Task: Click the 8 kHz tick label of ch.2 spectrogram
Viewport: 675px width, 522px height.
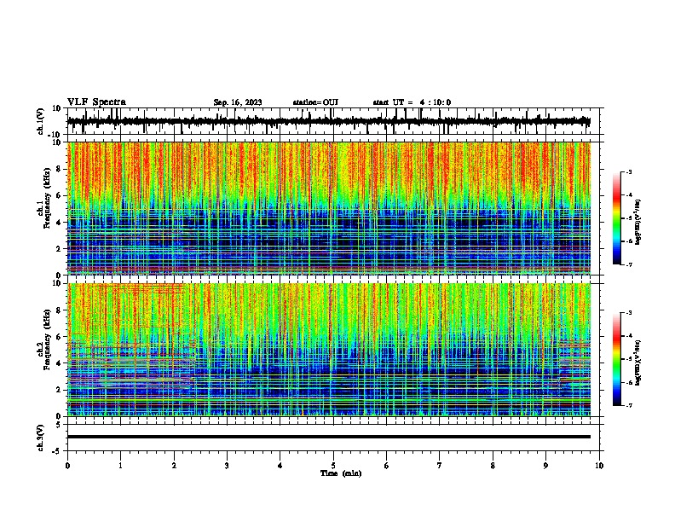Action: (59, 310)
